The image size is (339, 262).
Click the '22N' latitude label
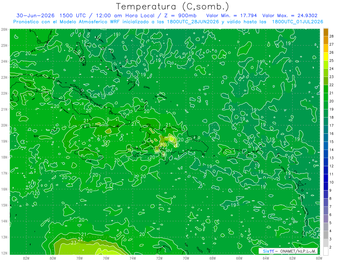click(4, 93)
